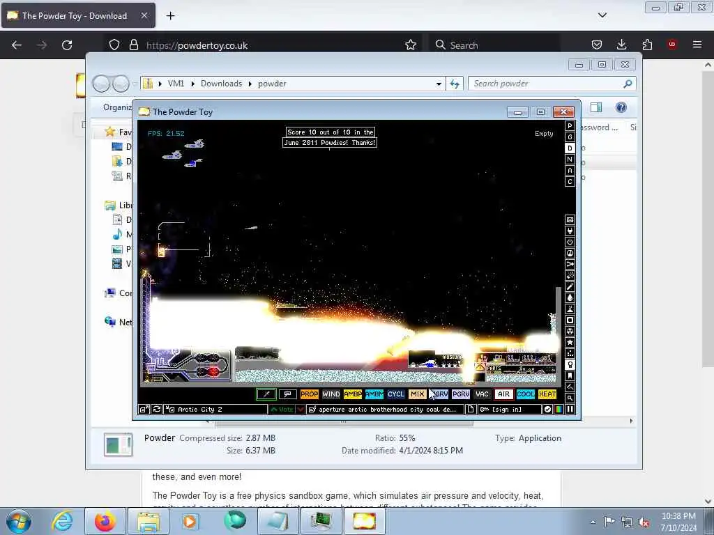Show hidden system tray icons
Screen dimensions: 714x535
593,522
